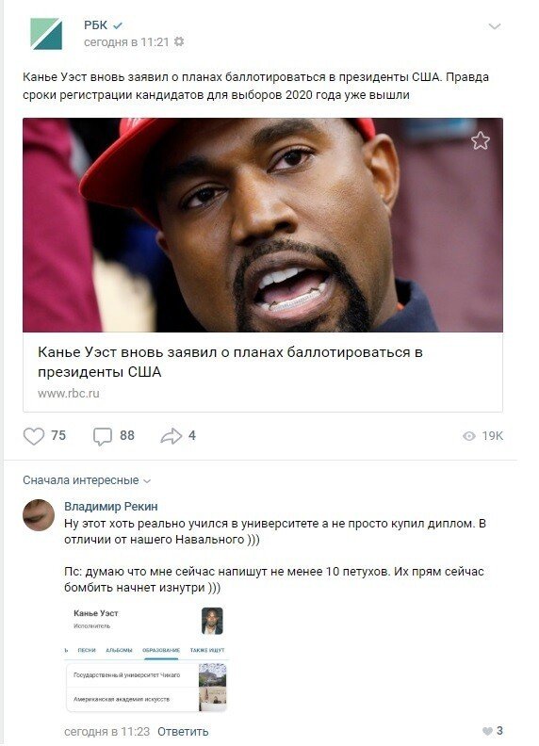Open Kanye West article preview photo
Viewport: 539px width, 746px height.
coord(263,225)
